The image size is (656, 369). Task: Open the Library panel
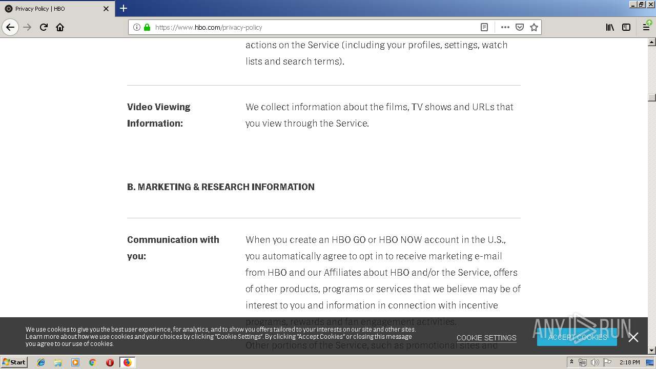610,27
